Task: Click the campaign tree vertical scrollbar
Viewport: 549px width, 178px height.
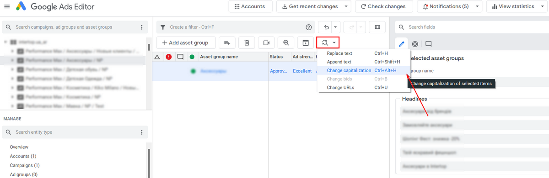Action: point(149,47)
